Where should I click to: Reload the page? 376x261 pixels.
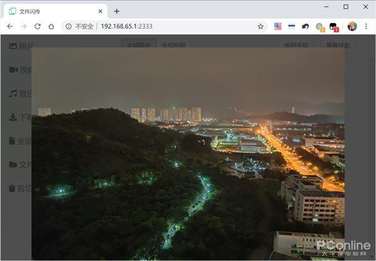(x=38, y=26)
